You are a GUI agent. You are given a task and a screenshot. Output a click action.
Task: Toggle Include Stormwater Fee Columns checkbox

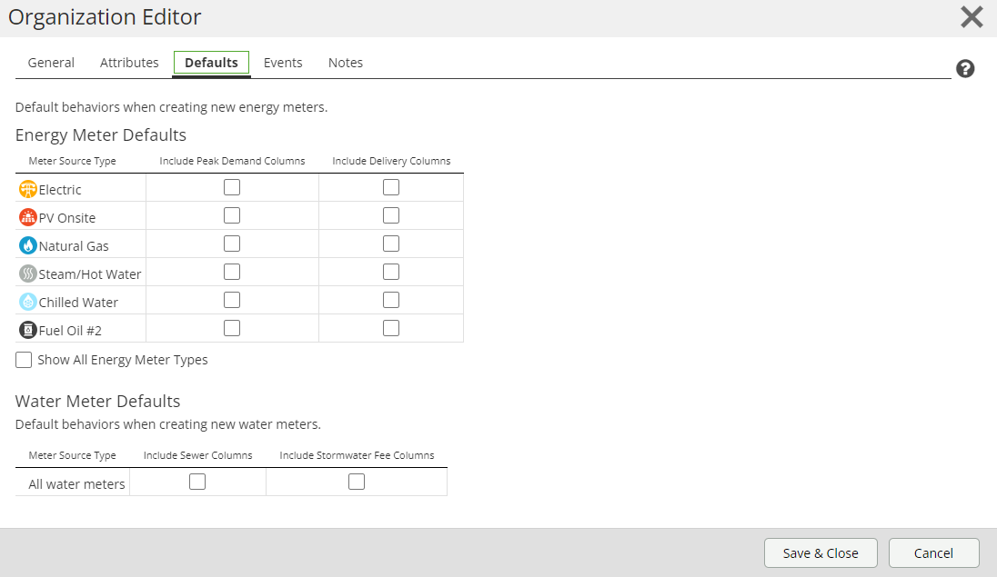[x=357, y=482]
